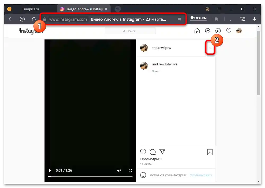Viewport: 265px width, 188px height.
Task: Click the lock icon in the address bar
Action: (x=45, y=19)
